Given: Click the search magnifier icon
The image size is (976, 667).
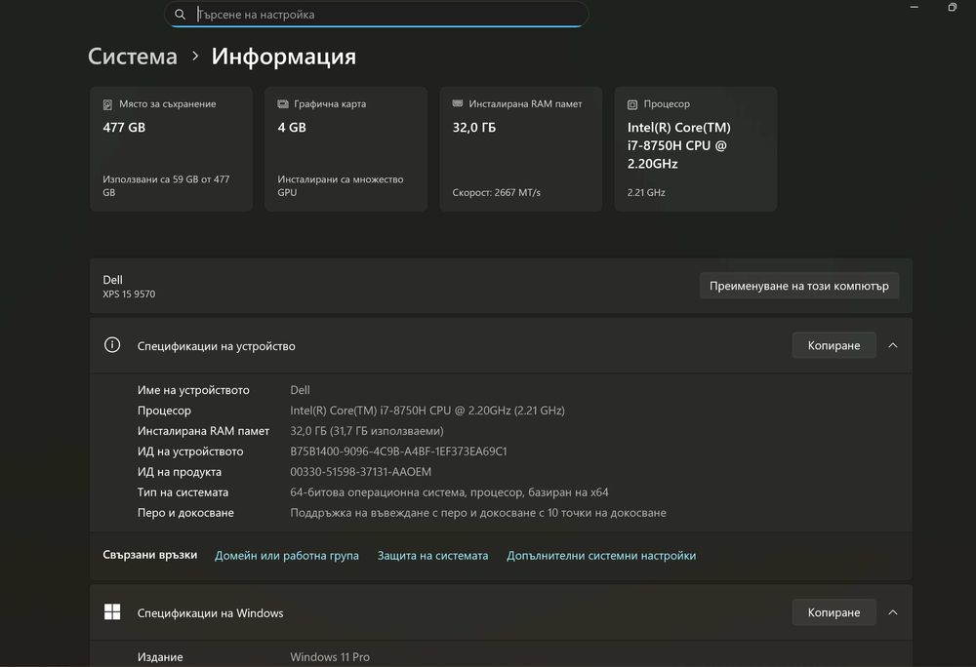Looking at the screenshot, I should tap(180, 15).
